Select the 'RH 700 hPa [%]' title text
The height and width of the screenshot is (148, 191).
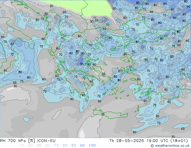click(17, 141)
